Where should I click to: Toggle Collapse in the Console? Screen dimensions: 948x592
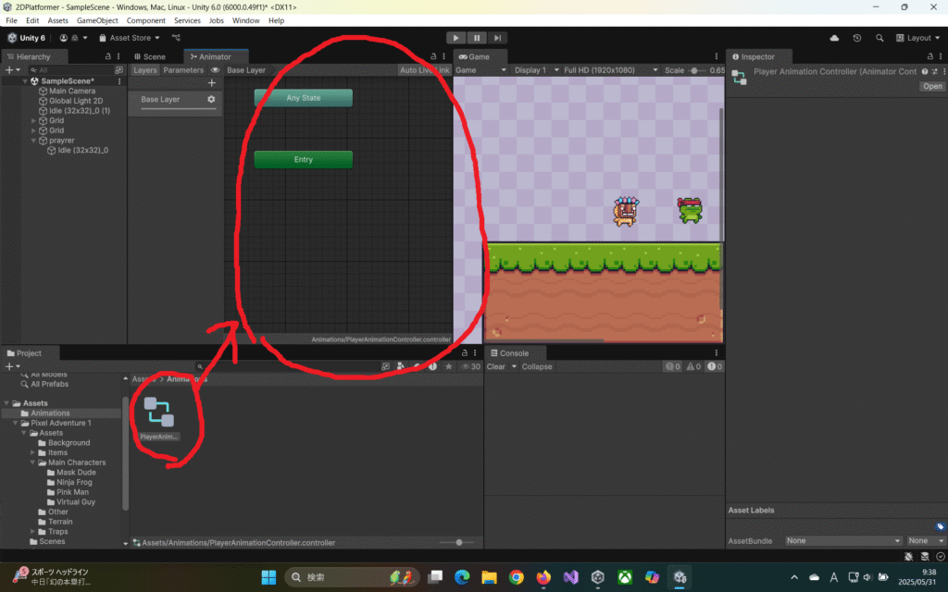coord(537,366)
